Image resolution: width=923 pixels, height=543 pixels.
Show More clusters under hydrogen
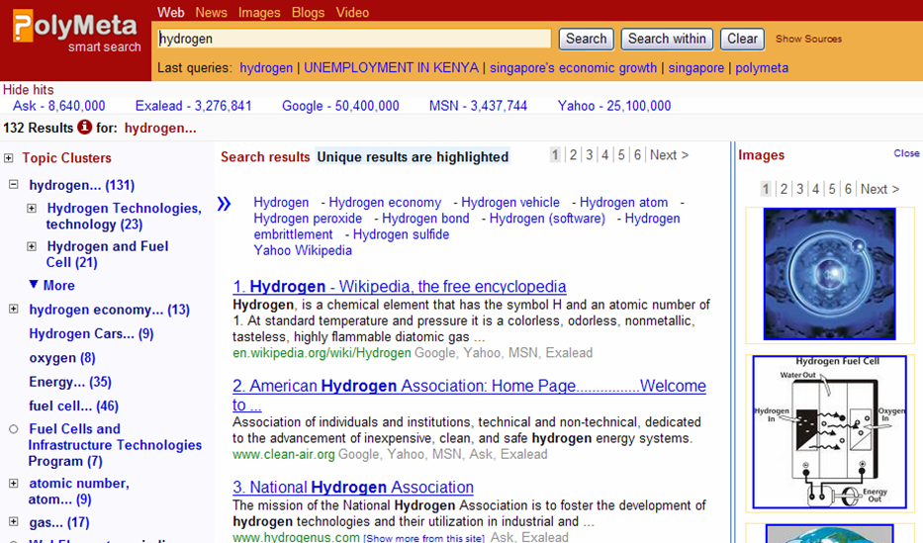click(x=51, y=285)
